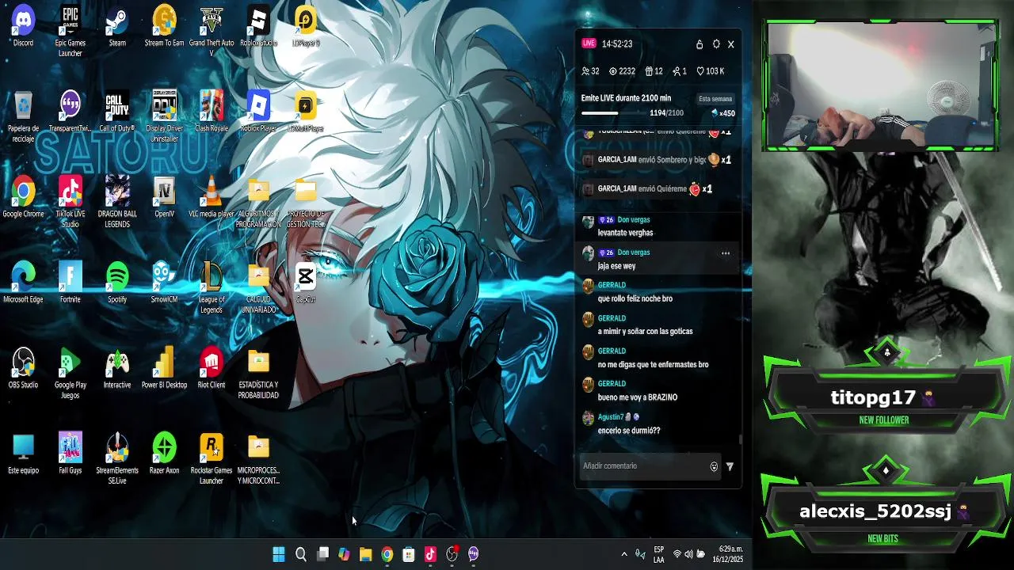Image resolution: width=1014 pixels, height=570 pixels.
Task: Select the Google Chrome desktop shortcut
Action: pyautogui.click(x=23, y=198)
